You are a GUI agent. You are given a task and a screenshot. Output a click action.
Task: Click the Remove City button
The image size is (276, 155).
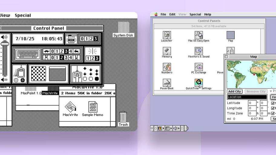point(256,91)
